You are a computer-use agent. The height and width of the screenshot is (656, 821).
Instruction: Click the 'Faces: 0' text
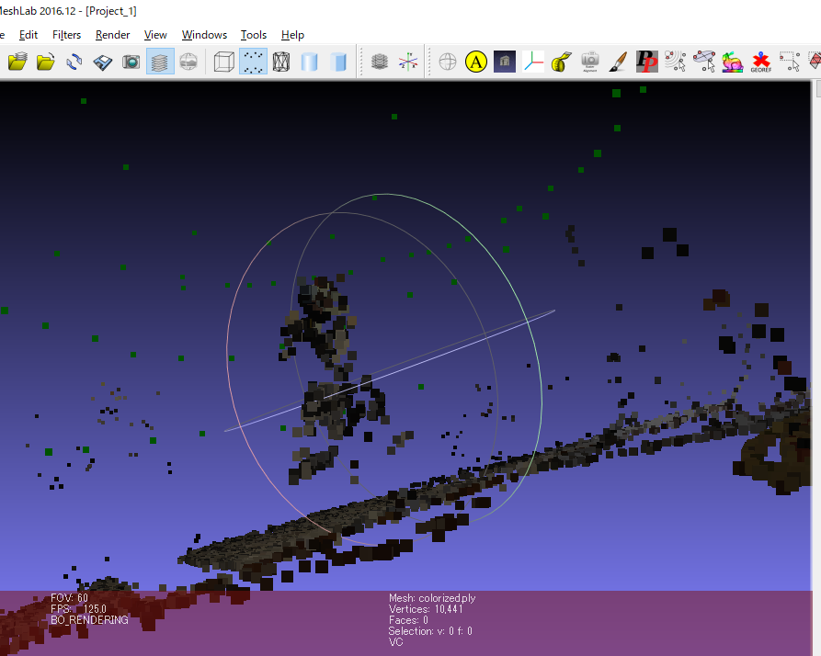(x=408, y=620)
